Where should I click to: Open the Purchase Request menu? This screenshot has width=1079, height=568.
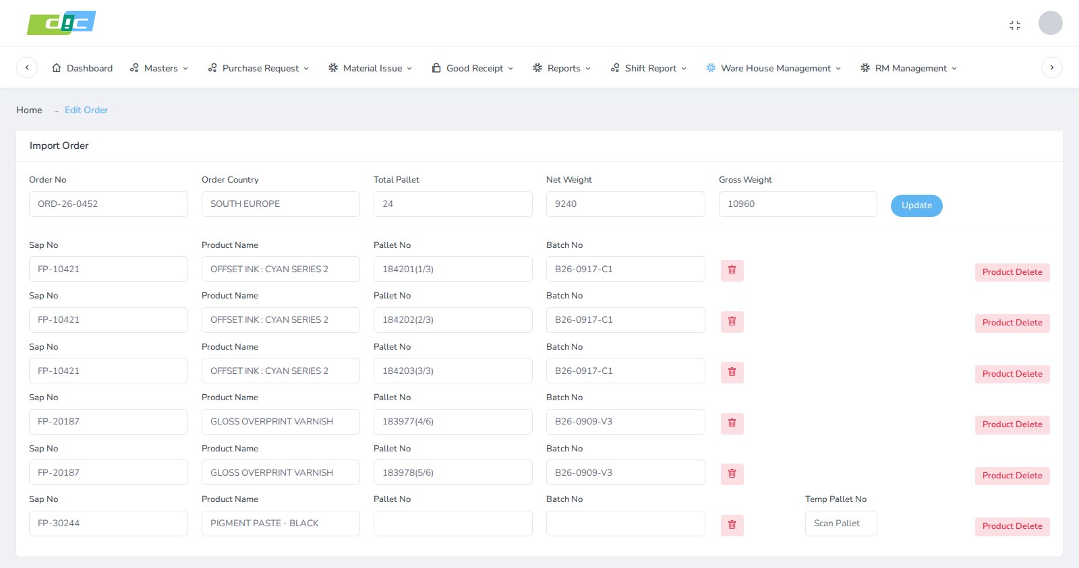click(x=258, y=68)
